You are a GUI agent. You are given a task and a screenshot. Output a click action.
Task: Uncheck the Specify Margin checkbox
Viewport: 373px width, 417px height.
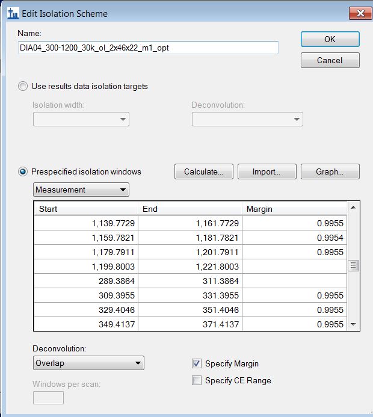tap(197, 363)
